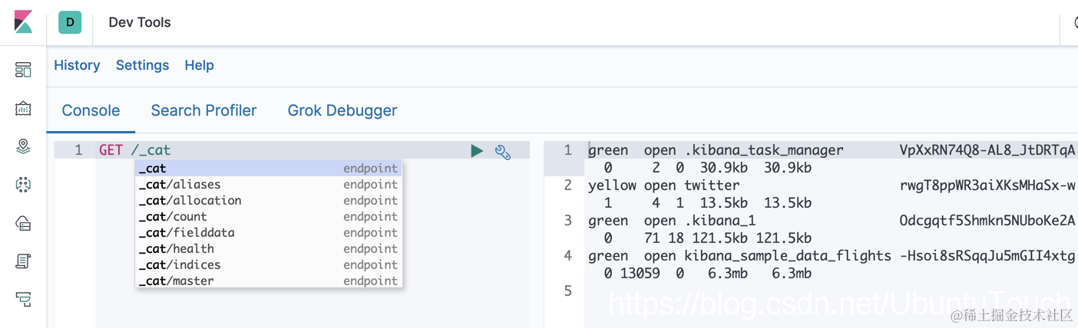Click line number 5 in the output
Image resolution: width=1078 pixels, height=328 pixels.
tap(567, 290)
